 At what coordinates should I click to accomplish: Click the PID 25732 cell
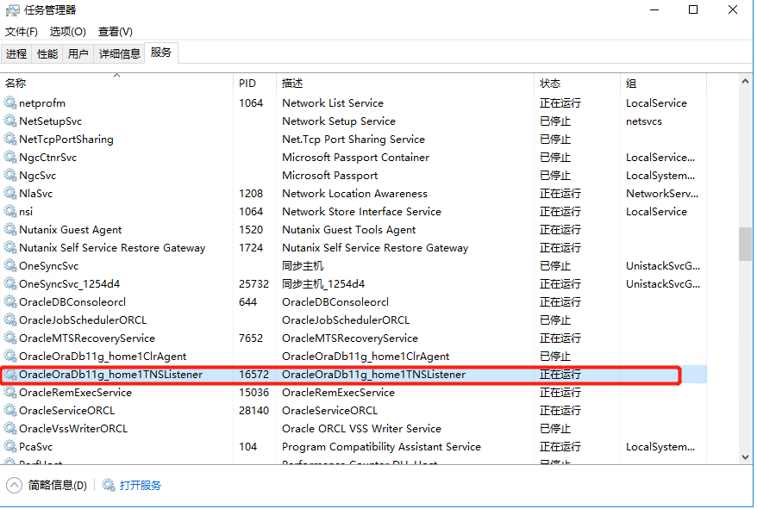(x=254, y=283)
